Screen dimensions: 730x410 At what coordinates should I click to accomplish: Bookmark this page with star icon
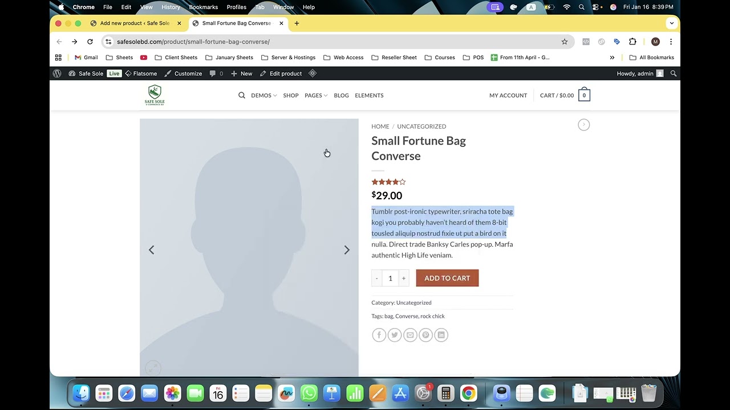click(x=565, y=42)
